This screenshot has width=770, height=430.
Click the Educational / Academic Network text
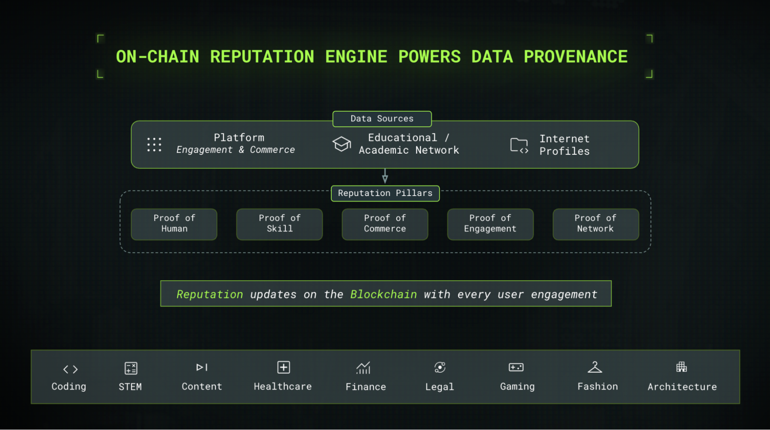[409, 144]
